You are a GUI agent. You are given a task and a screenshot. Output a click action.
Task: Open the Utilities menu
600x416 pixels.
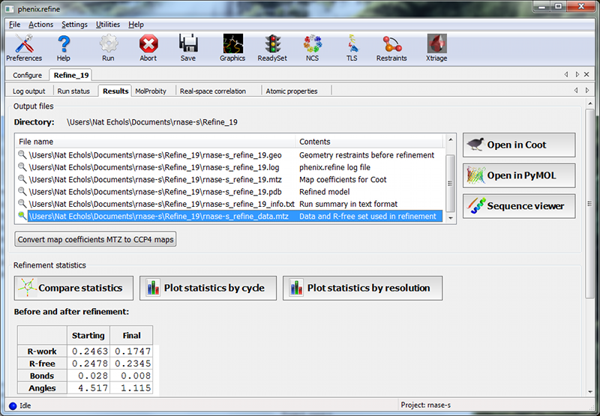108,25
